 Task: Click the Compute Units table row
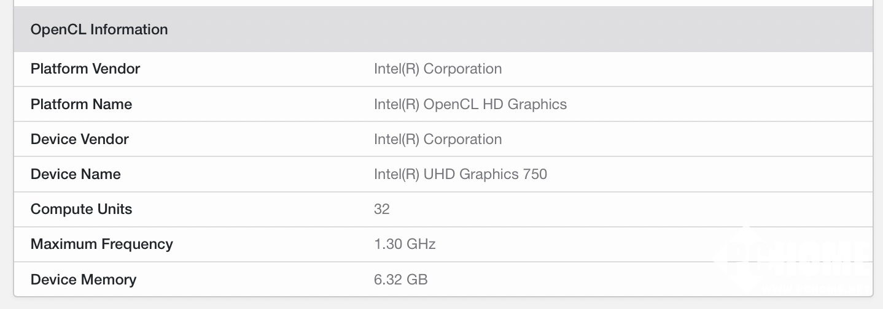(443, 209)
